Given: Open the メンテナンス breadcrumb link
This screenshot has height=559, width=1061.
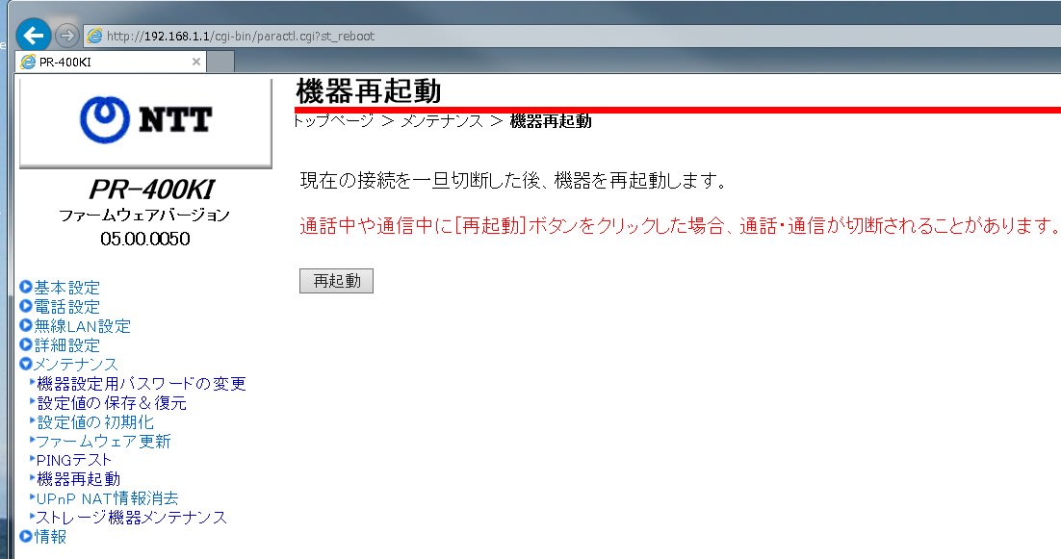Looking at the screenshot, I should (x=442, y=121).
